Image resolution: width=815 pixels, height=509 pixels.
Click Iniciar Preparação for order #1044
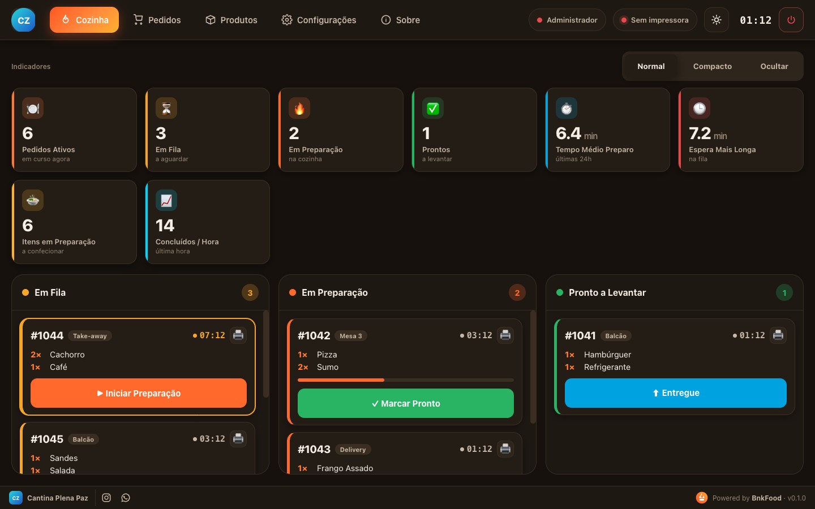coord(139,393)
